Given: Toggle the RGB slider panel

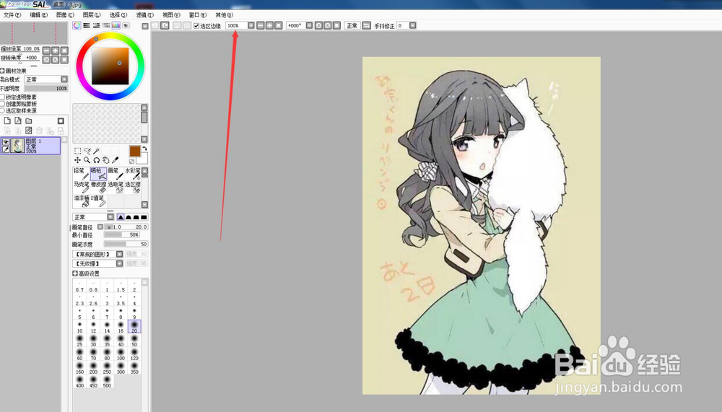Looking at the screenshot, I should (86, 25).
